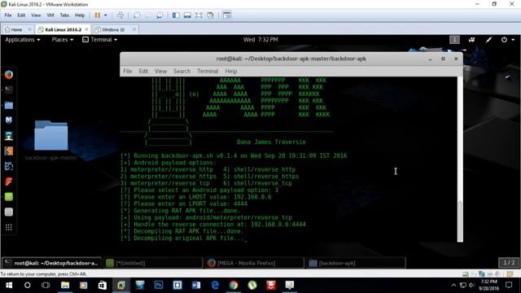
Task: Open terminal Search menu
Action: 182,71
